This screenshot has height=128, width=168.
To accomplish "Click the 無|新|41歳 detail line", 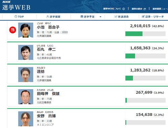I will [44, 54].
